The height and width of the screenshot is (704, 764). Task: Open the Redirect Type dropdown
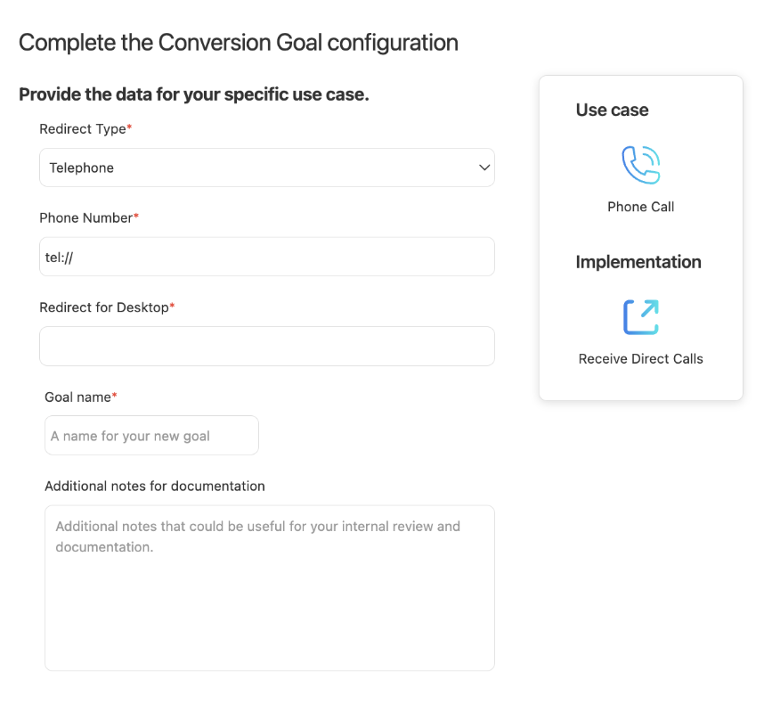click(x=266, y=168)
